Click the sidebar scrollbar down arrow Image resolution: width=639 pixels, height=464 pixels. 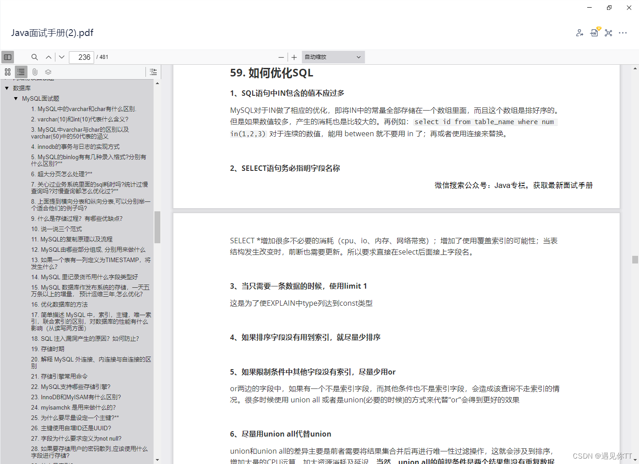point(157,460)
